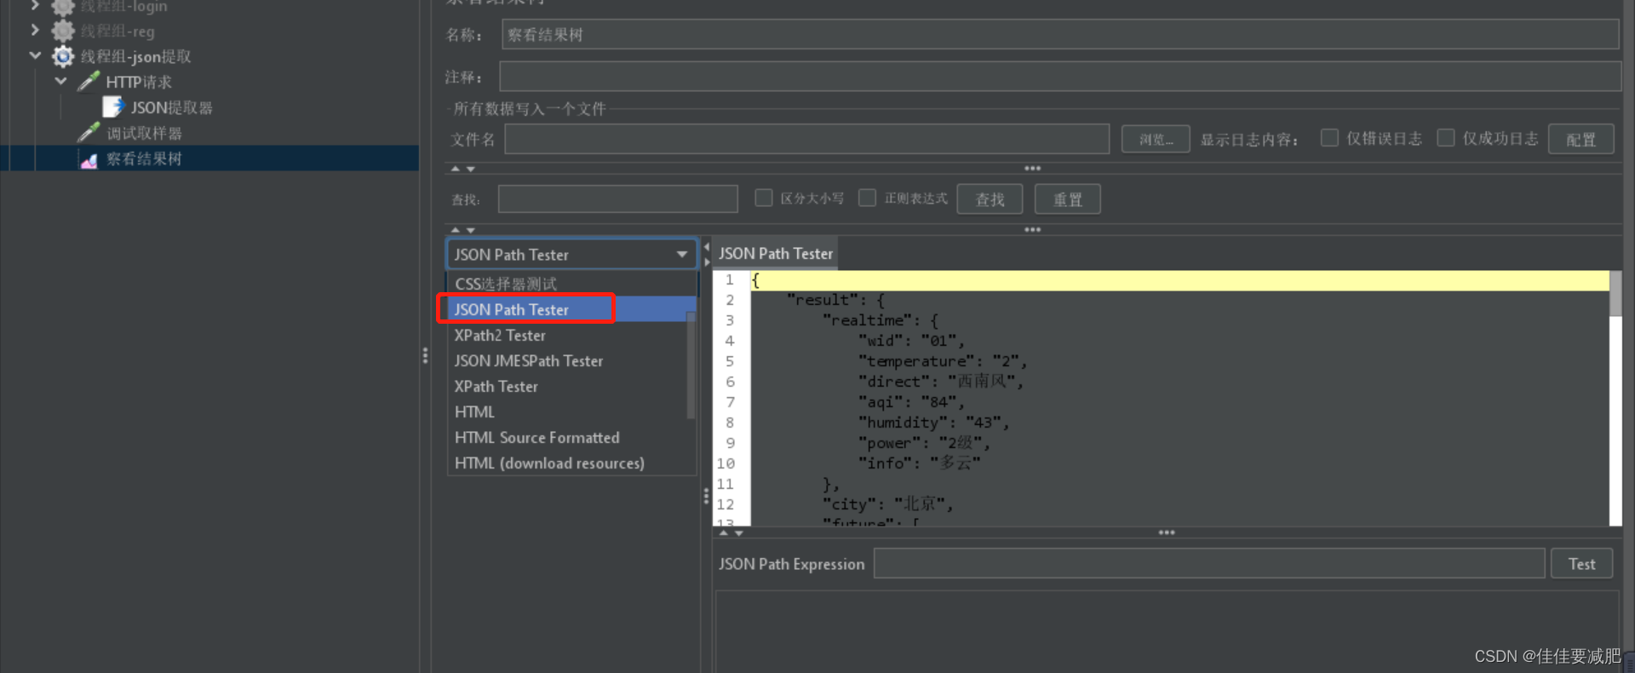Focus the 名称 name field
1635x673 pixels.
(x=1060, y=34)
